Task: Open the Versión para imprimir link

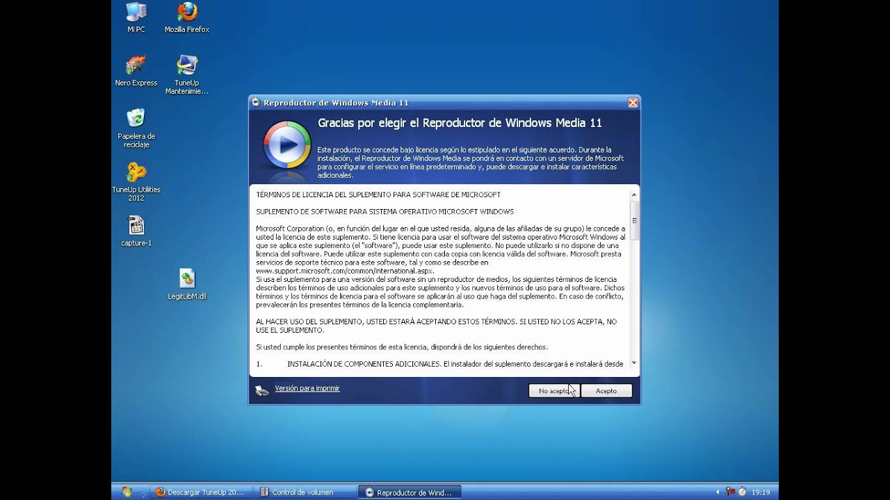Action: click(x=307, y=388)
